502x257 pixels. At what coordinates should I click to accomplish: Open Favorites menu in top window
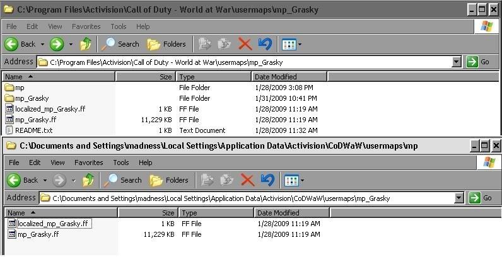click(x=85, y=26)
